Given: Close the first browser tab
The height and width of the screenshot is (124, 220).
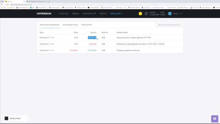Looking at the screenshot, I should click(x=24, y=1).
